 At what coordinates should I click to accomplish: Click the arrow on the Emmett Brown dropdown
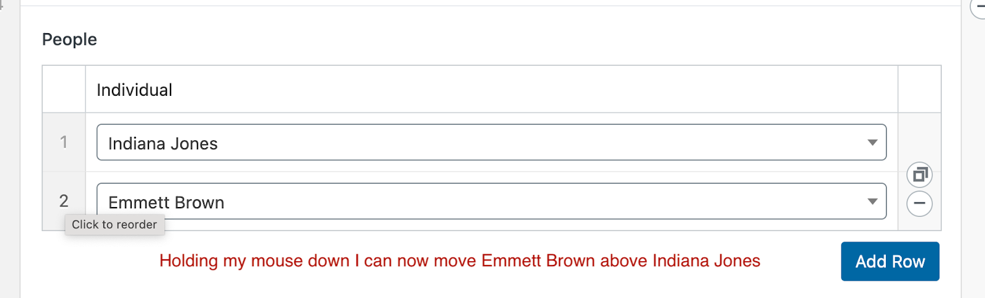tap(872, 202)
